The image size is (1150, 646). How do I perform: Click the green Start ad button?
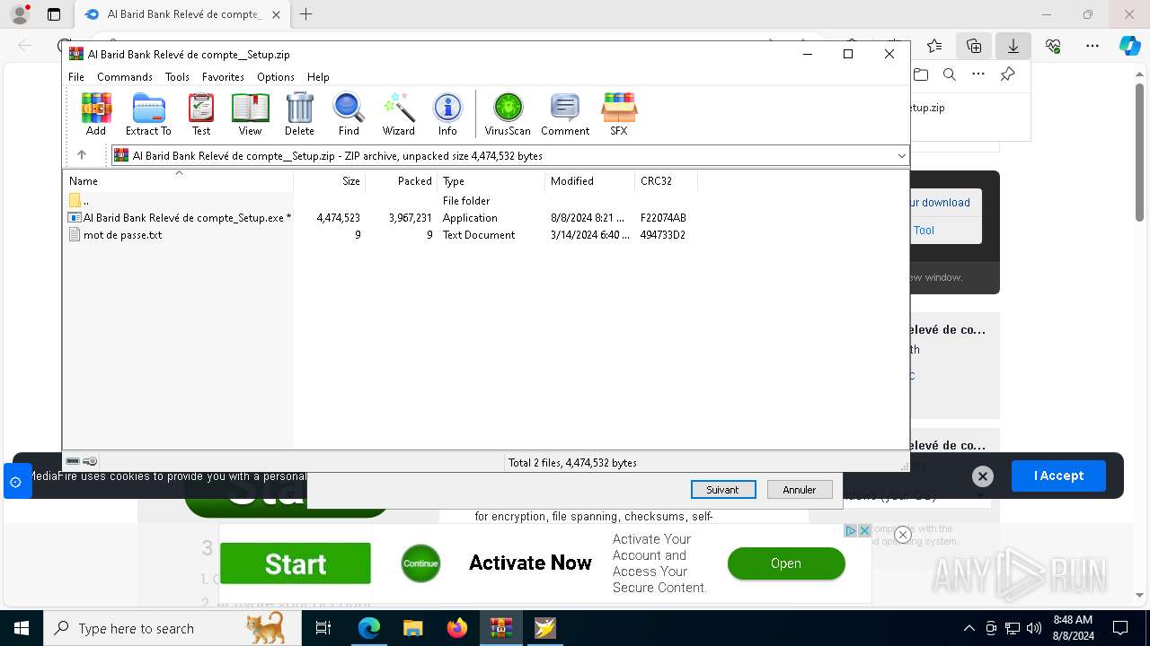click(x=295, y=563)
